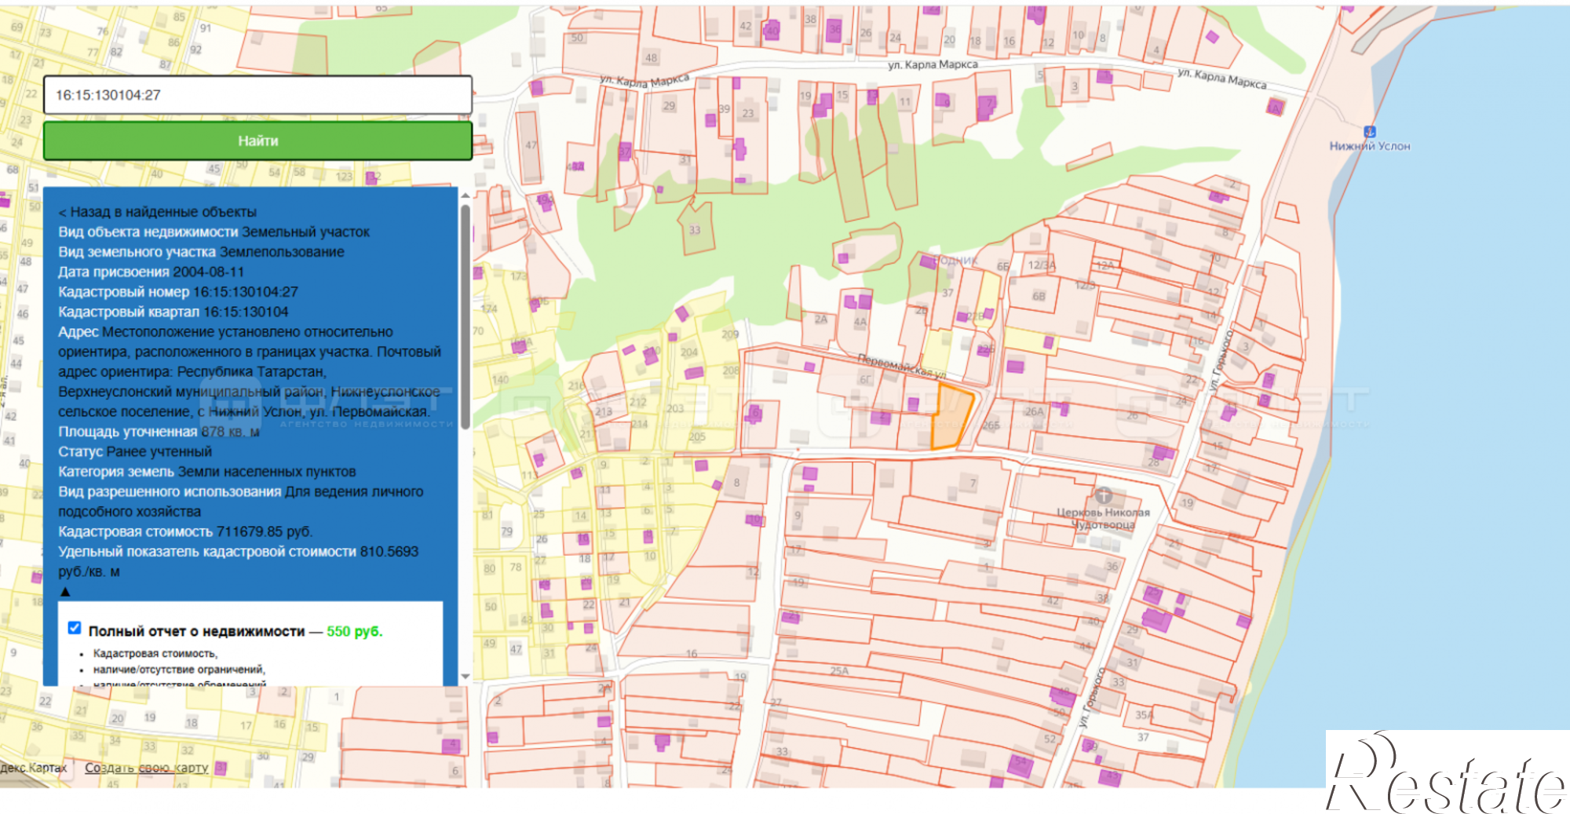
Task: Click the 550 руб. price text
Action: 355,631
